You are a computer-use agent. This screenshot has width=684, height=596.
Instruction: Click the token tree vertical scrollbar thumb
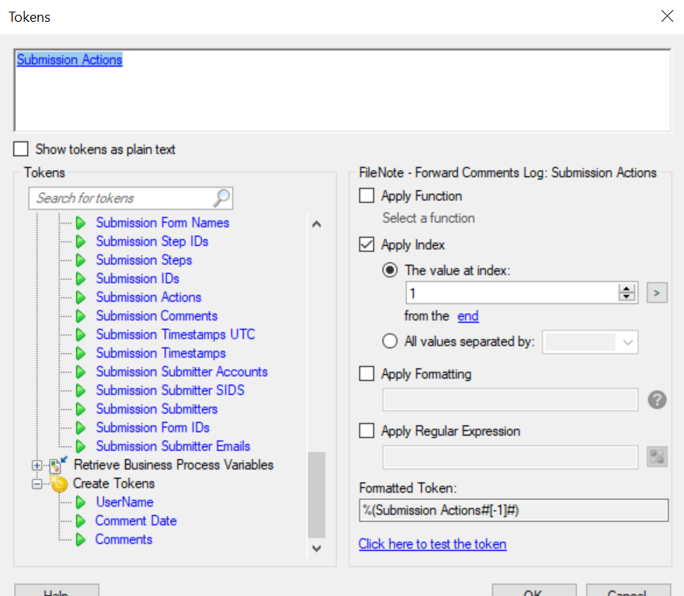[x=316, y=494]
